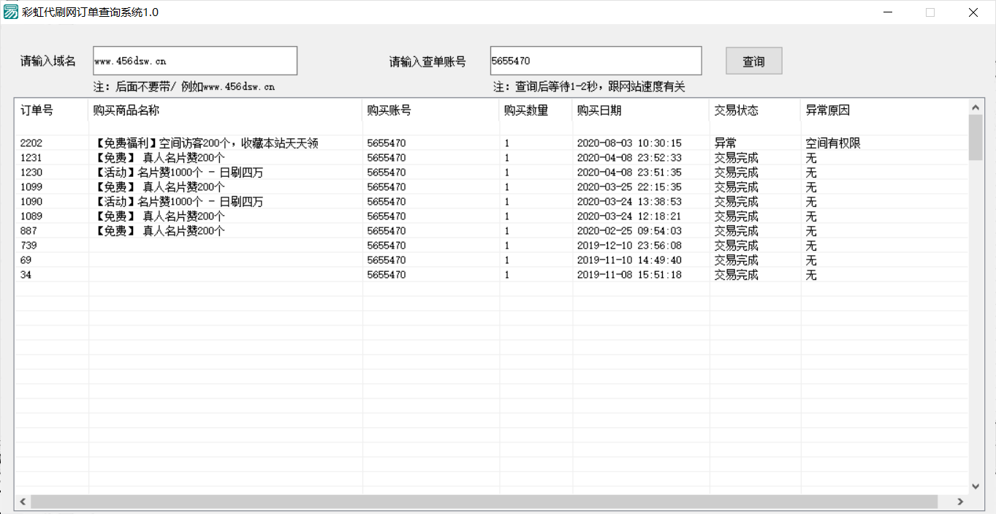Select order row 1090 名片赞1000个
Image resolution: width=996 pixels, height=514 pixels.
click(292, 201)
